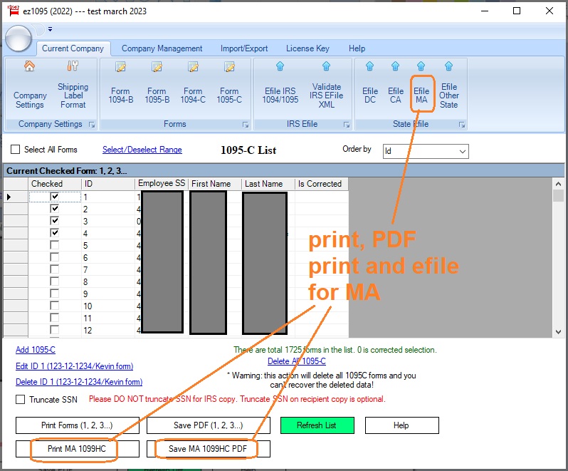Expand State Efile group dialog launcher

coord(462,125)
